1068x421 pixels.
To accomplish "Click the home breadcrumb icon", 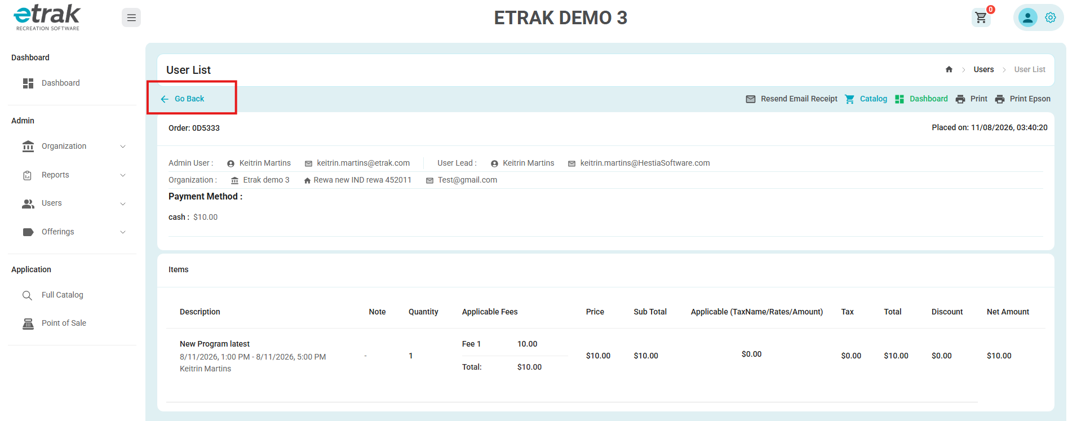I will [x=949, y=69].
